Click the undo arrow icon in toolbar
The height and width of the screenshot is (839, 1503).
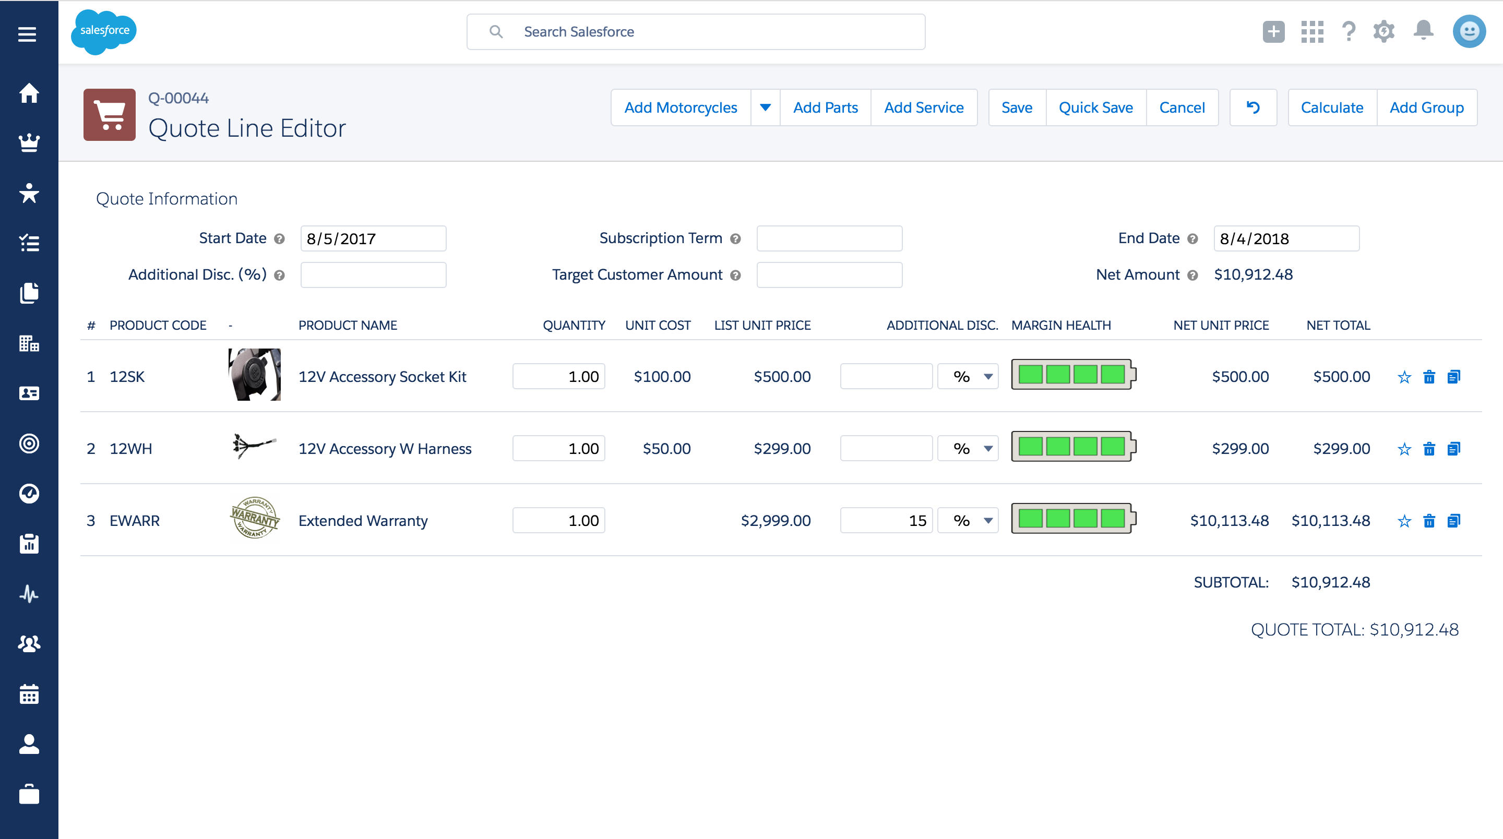[x=1252, y=107]
